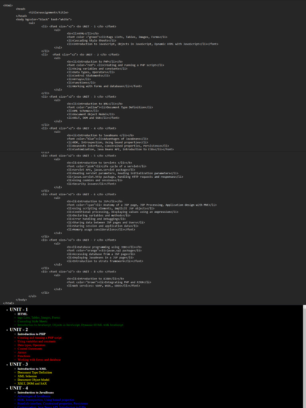The height and width of the screenshot is (408, 306).
Task: Click the rendered "UNIT - 2" heading
Action: point(19,330)
